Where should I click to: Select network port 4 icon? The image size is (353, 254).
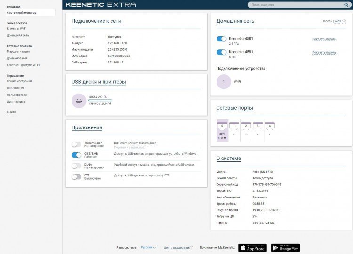(270, 126)
